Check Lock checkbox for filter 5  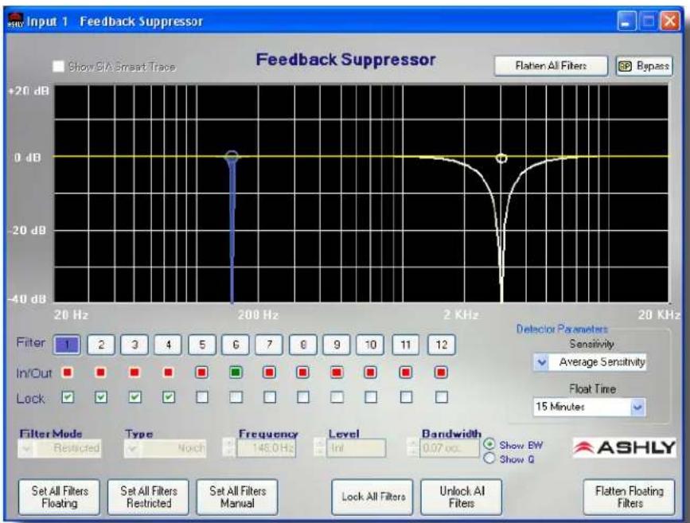[202, 397]
